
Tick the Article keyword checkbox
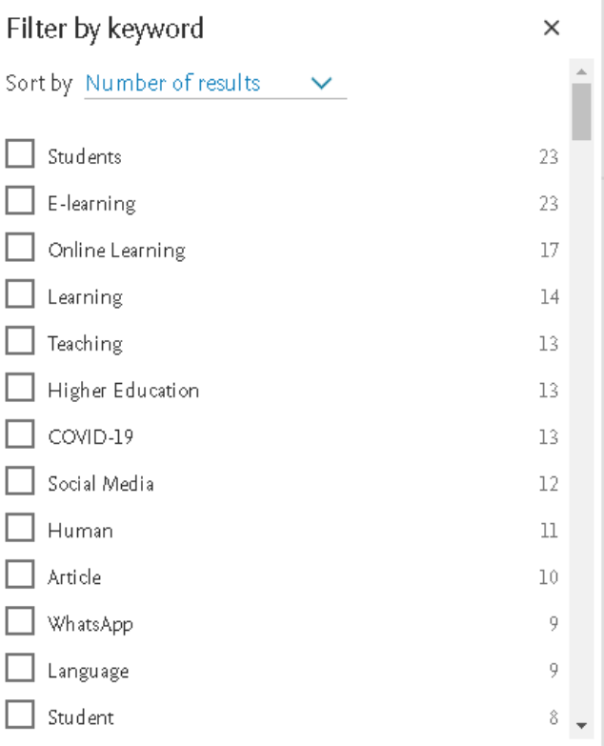20,575
